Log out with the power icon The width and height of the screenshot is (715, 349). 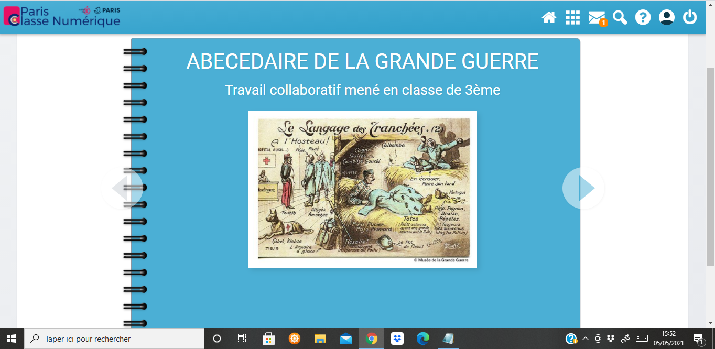point(690,17)
